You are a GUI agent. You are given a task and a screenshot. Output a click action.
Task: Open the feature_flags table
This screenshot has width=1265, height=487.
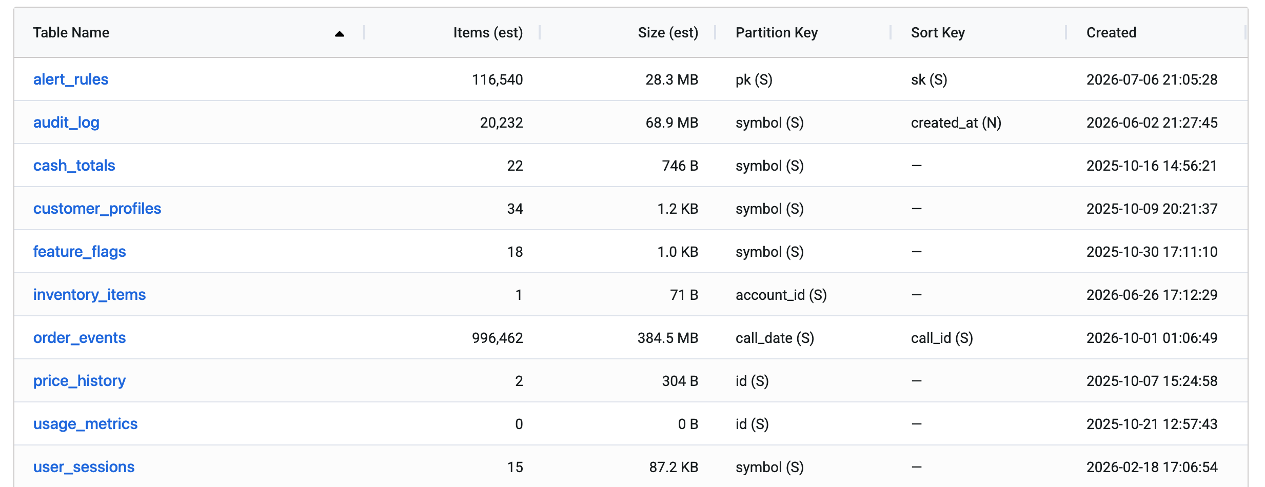pos(80,252)
